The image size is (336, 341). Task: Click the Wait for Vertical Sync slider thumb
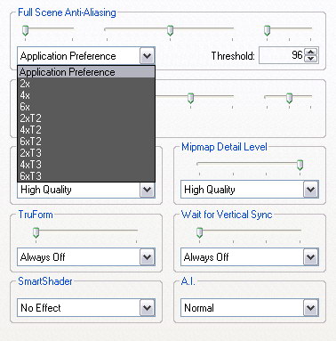(x=199, y=232)
